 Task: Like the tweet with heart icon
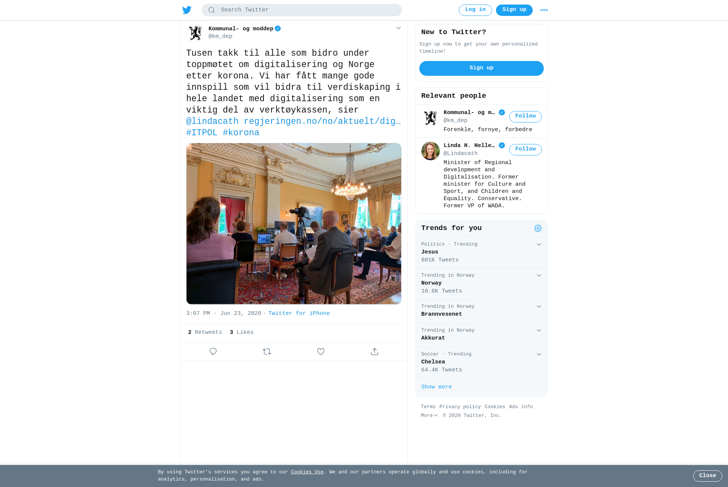coord(321,352)
